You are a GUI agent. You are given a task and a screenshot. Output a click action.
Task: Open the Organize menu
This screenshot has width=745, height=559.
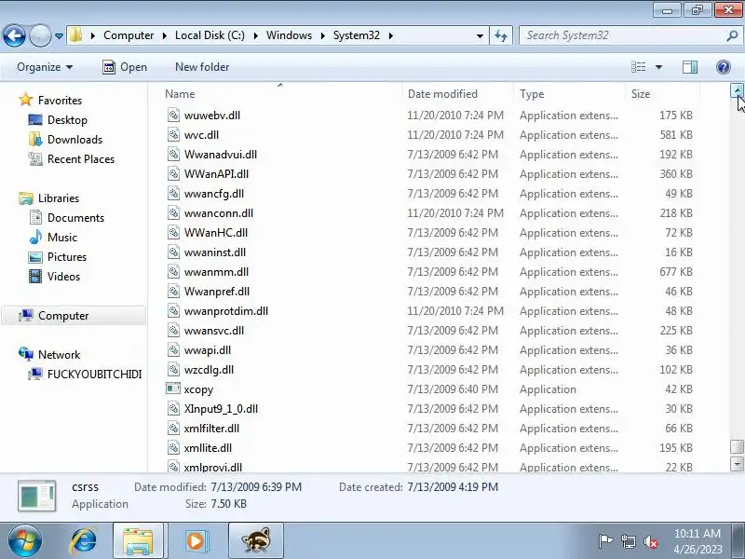coord(45,67)
